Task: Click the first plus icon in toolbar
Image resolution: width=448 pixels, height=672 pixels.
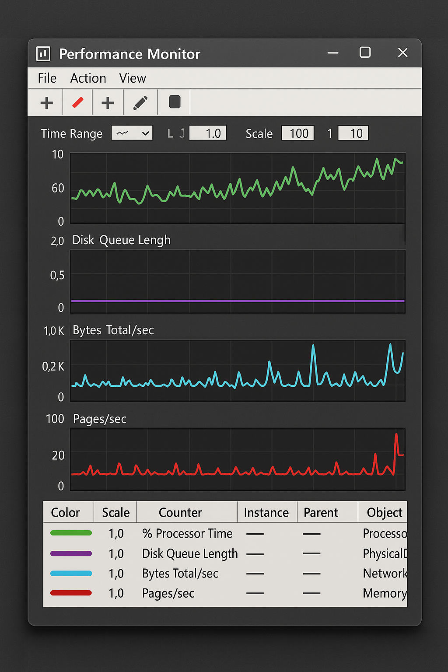Action: [x=46, y=103]
